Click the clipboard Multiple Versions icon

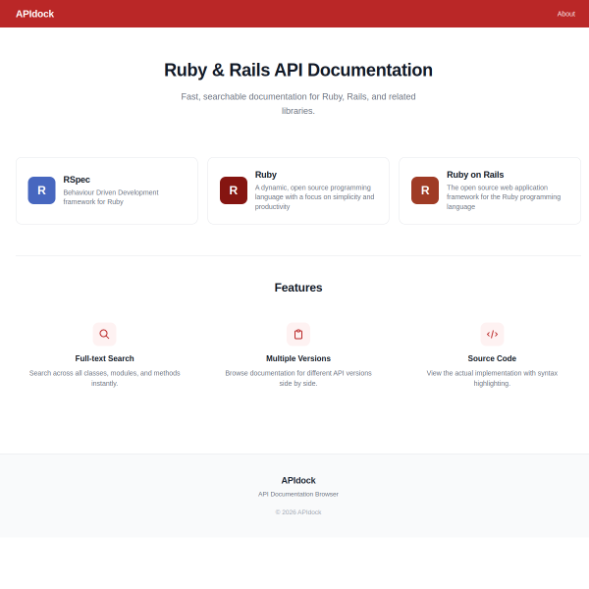click(298, 334)
